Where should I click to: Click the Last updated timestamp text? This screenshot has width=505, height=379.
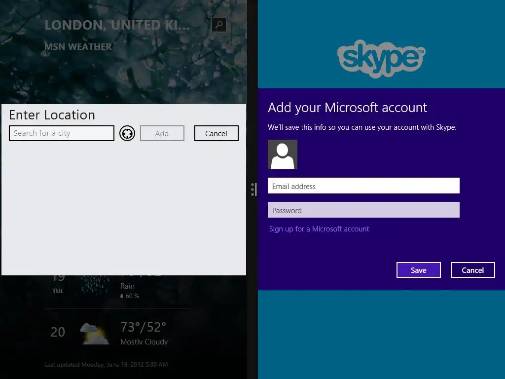point(106,365)
